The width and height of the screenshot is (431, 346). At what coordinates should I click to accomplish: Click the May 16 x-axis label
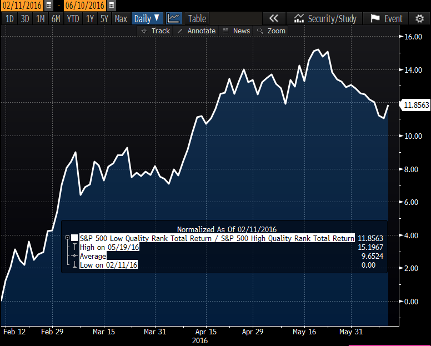304,332
